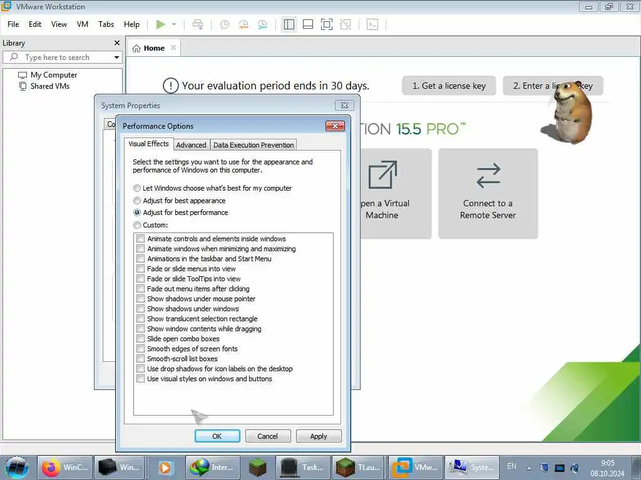
Task: Click the Enter Full Screen icon
Action: tap(327, 24)
